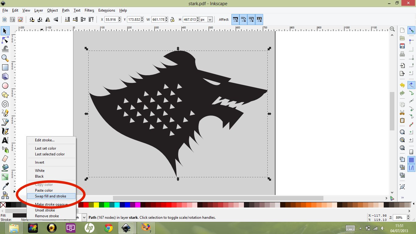416x234 pixels.
Task: Click Invert in the context menu
Action: click(40, 162)
